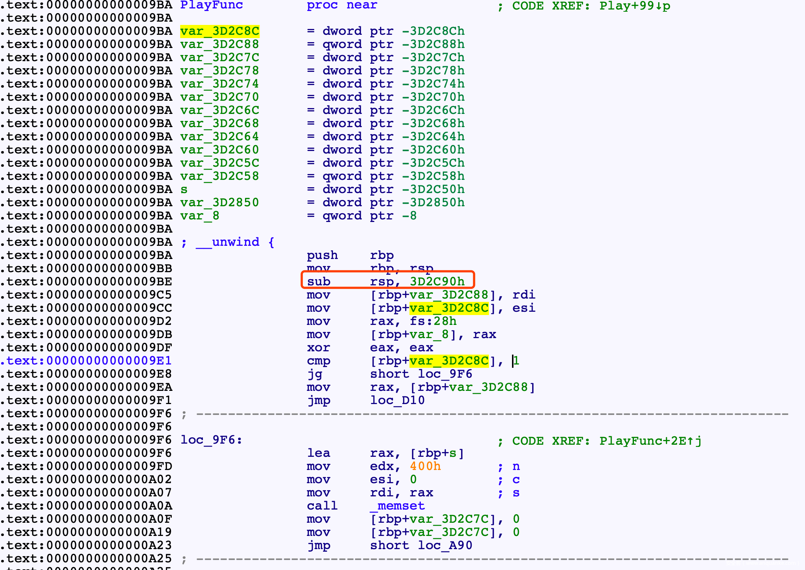This screenshot has width=805, height=570.
Task: Click the loc_A90 short jump target
Action: 445,545
